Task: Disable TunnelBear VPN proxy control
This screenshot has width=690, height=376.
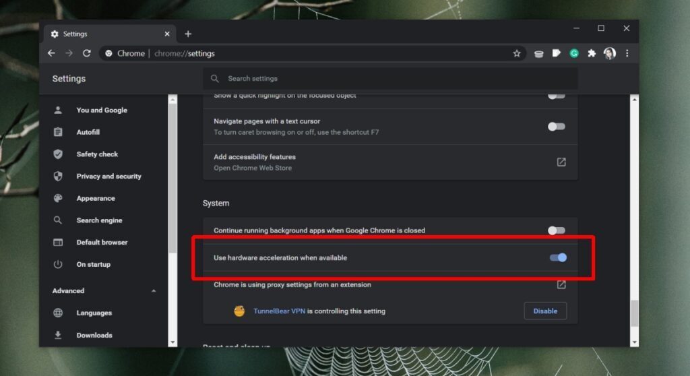Action: pos(545,311)
